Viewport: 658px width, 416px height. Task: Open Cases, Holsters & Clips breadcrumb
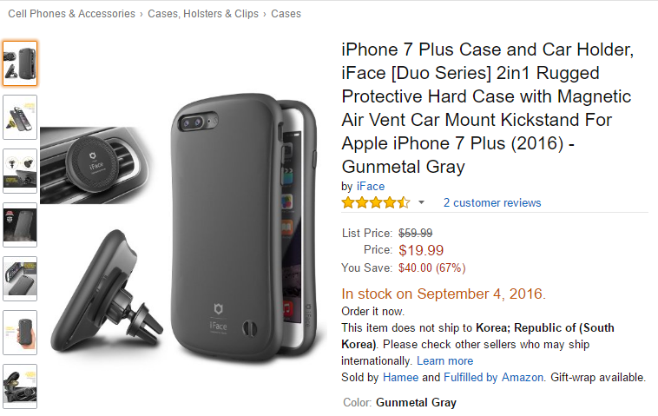tap(203, 14)
